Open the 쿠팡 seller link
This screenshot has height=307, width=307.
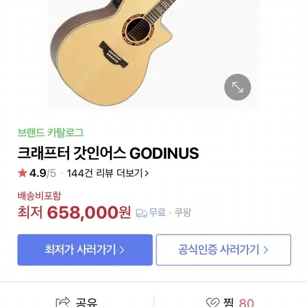183,212
